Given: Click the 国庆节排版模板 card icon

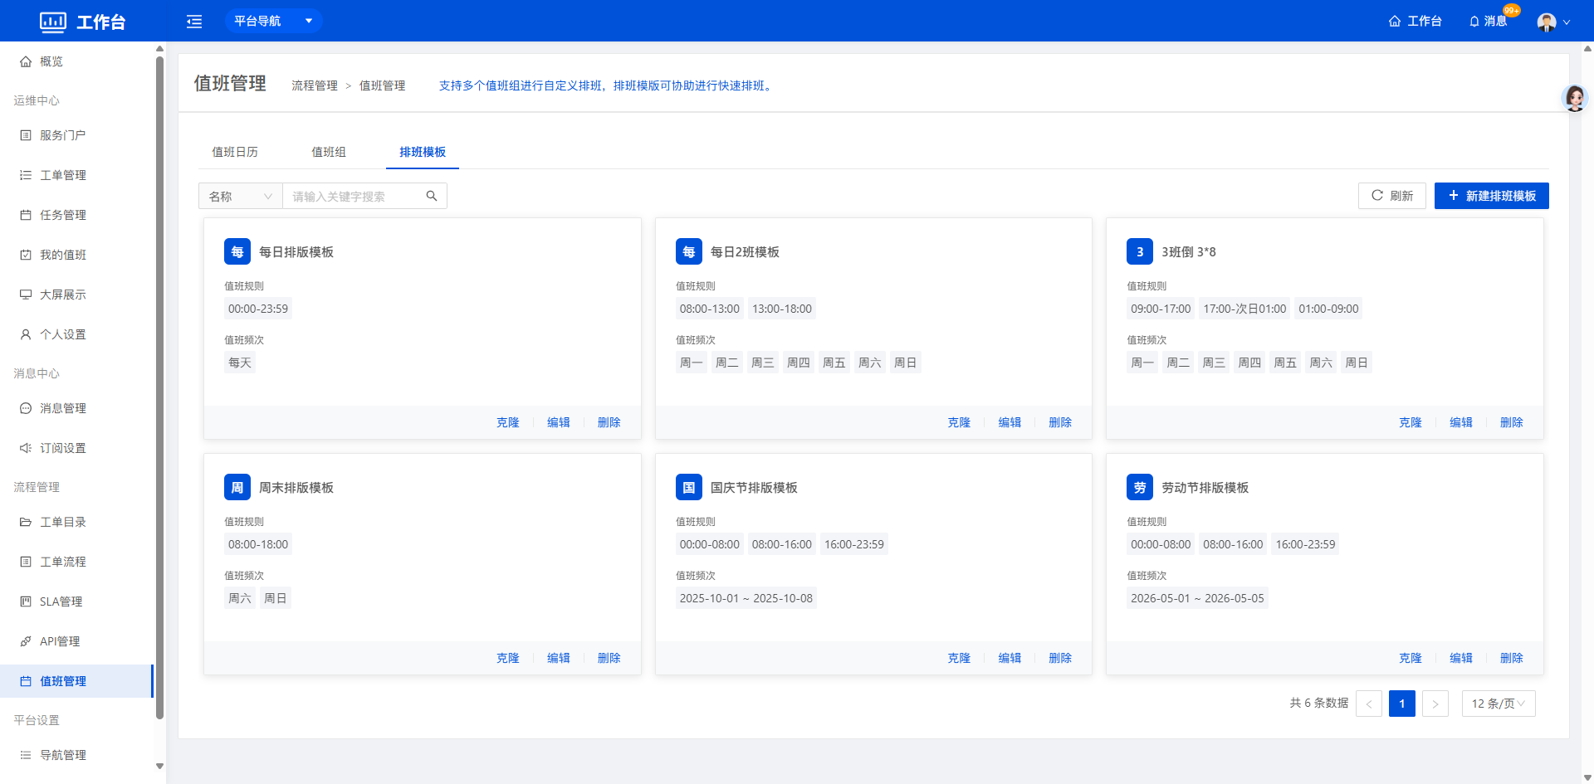Looking at the screenshot, I should point(688,487).
